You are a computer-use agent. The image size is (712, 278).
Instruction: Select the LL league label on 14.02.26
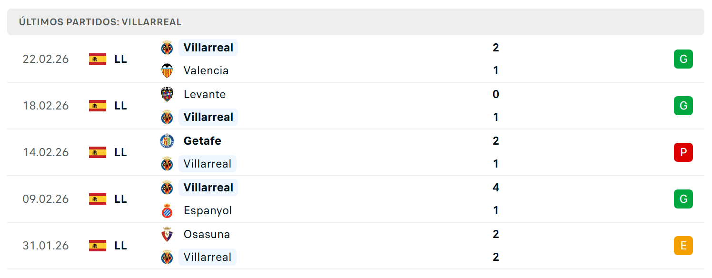pyautogui.click(x=121, y=152)
